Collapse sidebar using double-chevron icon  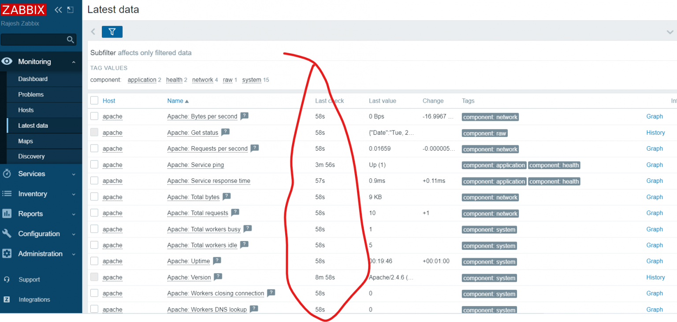click(58, 10)
